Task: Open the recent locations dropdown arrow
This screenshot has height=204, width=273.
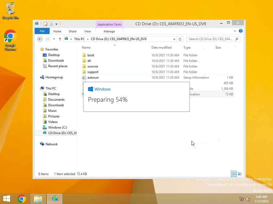Action: pos(54,39)
